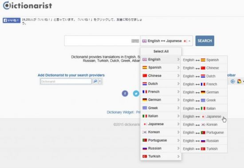The image size is (244, 168).
Task: Click the SEARCH button
Action: pos(205,41)
